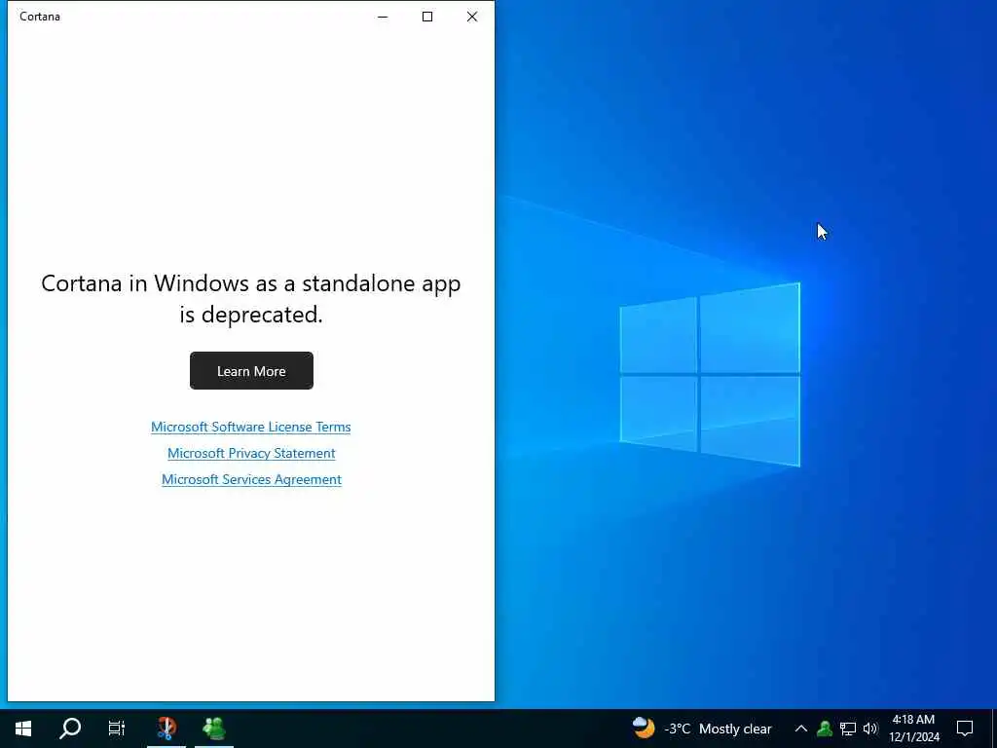The height and width of the screenshot is (748, 997).
Task: Open taskbar Search magnifier icon
Action: [x=70, y=729]
